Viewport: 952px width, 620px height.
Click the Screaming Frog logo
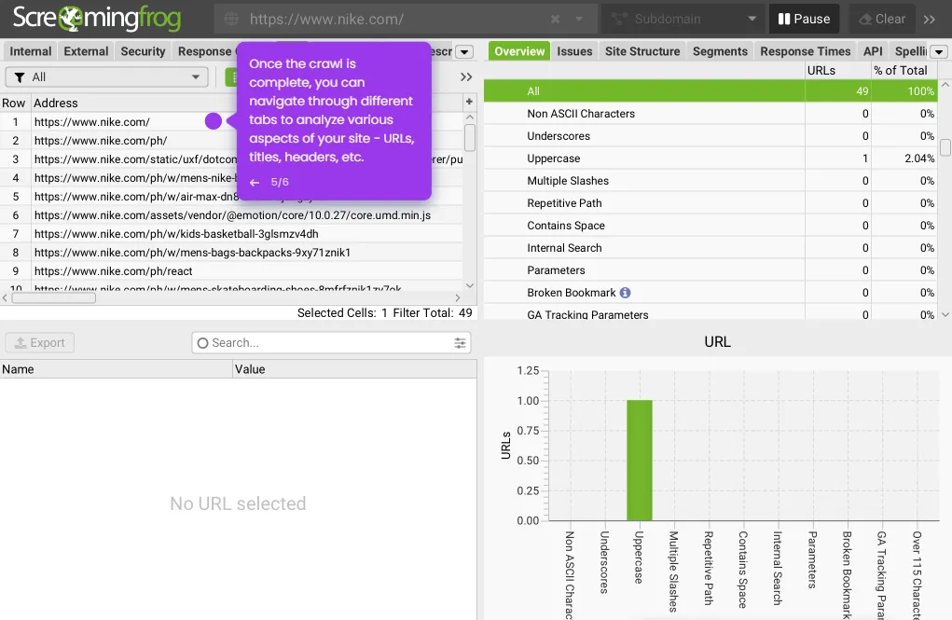click(97, 19)
